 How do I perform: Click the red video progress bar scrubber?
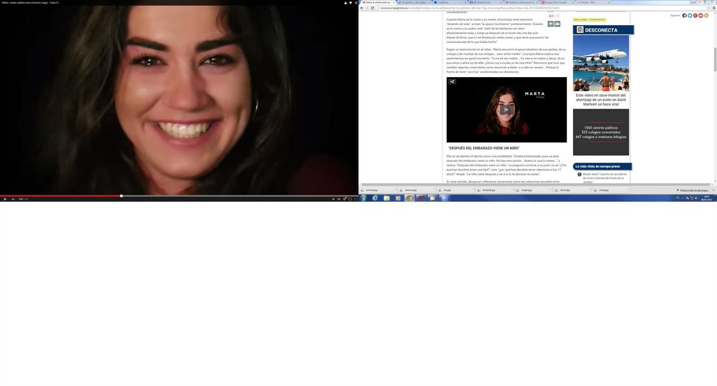(x=121, y=196)
